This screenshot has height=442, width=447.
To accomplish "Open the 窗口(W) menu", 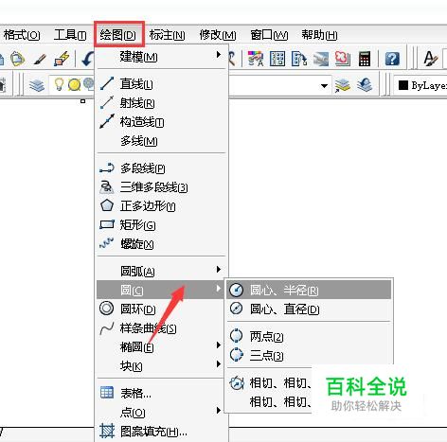I will click(269, 35).
